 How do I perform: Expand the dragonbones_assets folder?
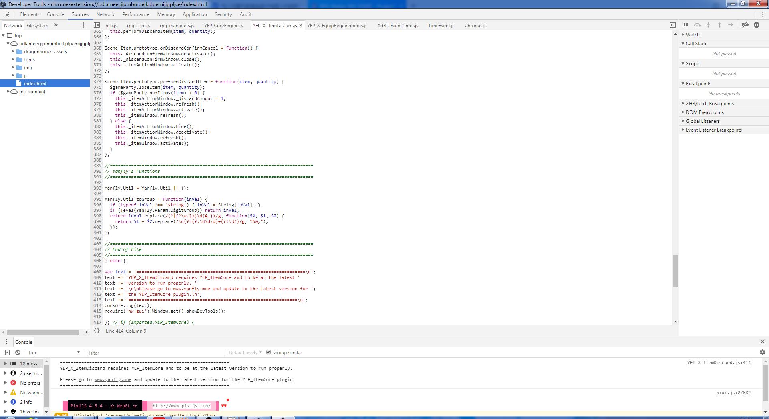13,51
